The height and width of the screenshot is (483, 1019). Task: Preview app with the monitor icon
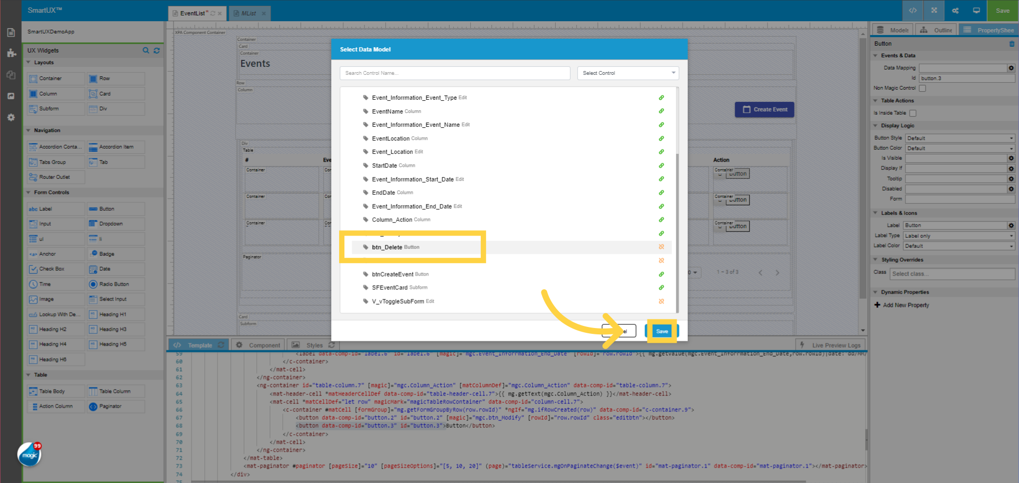[976, 10]
